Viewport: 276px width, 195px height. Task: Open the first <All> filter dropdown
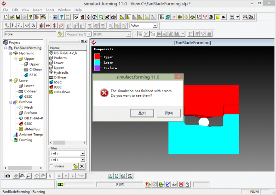(82, 154)
